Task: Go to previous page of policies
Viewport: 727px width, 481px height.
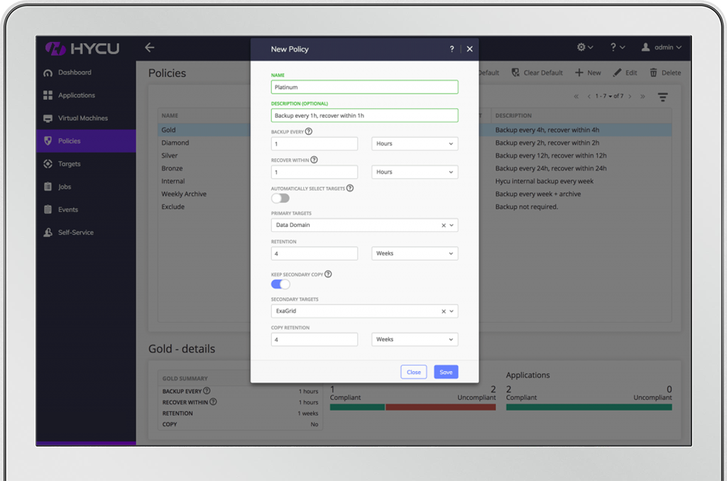Action: [x=589, y=96]
